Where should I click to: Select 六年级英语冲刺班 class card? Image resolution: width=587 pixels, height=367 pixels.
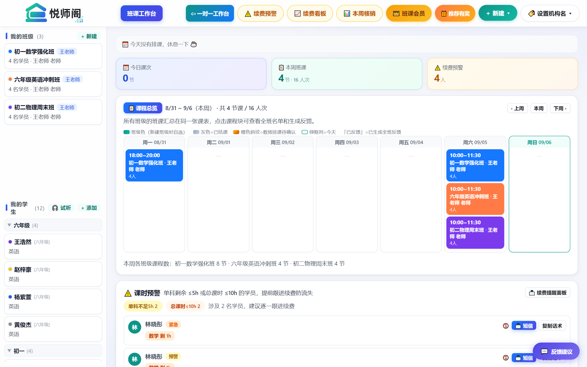(53, 84)
